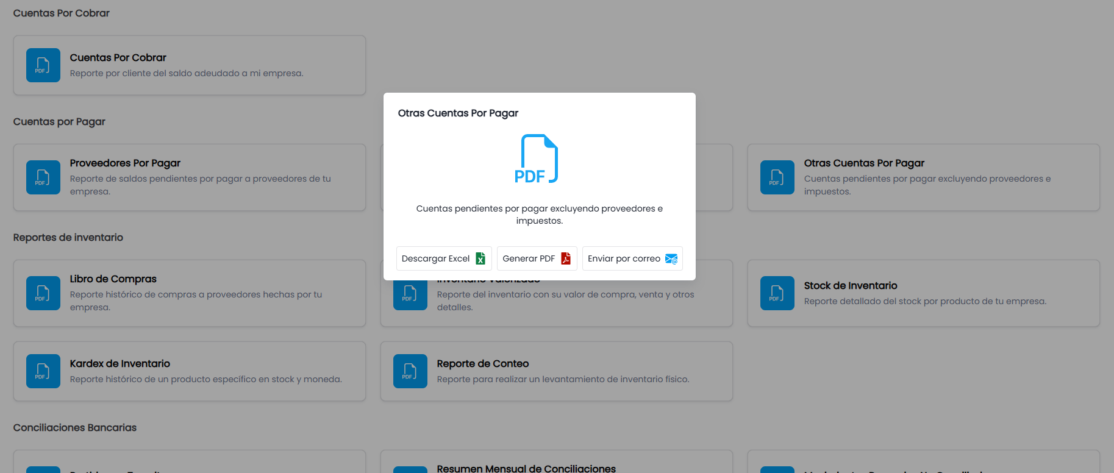Click the blue mail envelope icon

coord(671,259)
